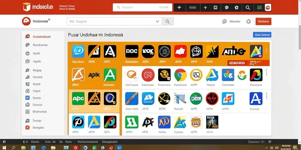Open the red and black circular face icon
This screenshot has width=301, height=150.
tap(212, 98)
